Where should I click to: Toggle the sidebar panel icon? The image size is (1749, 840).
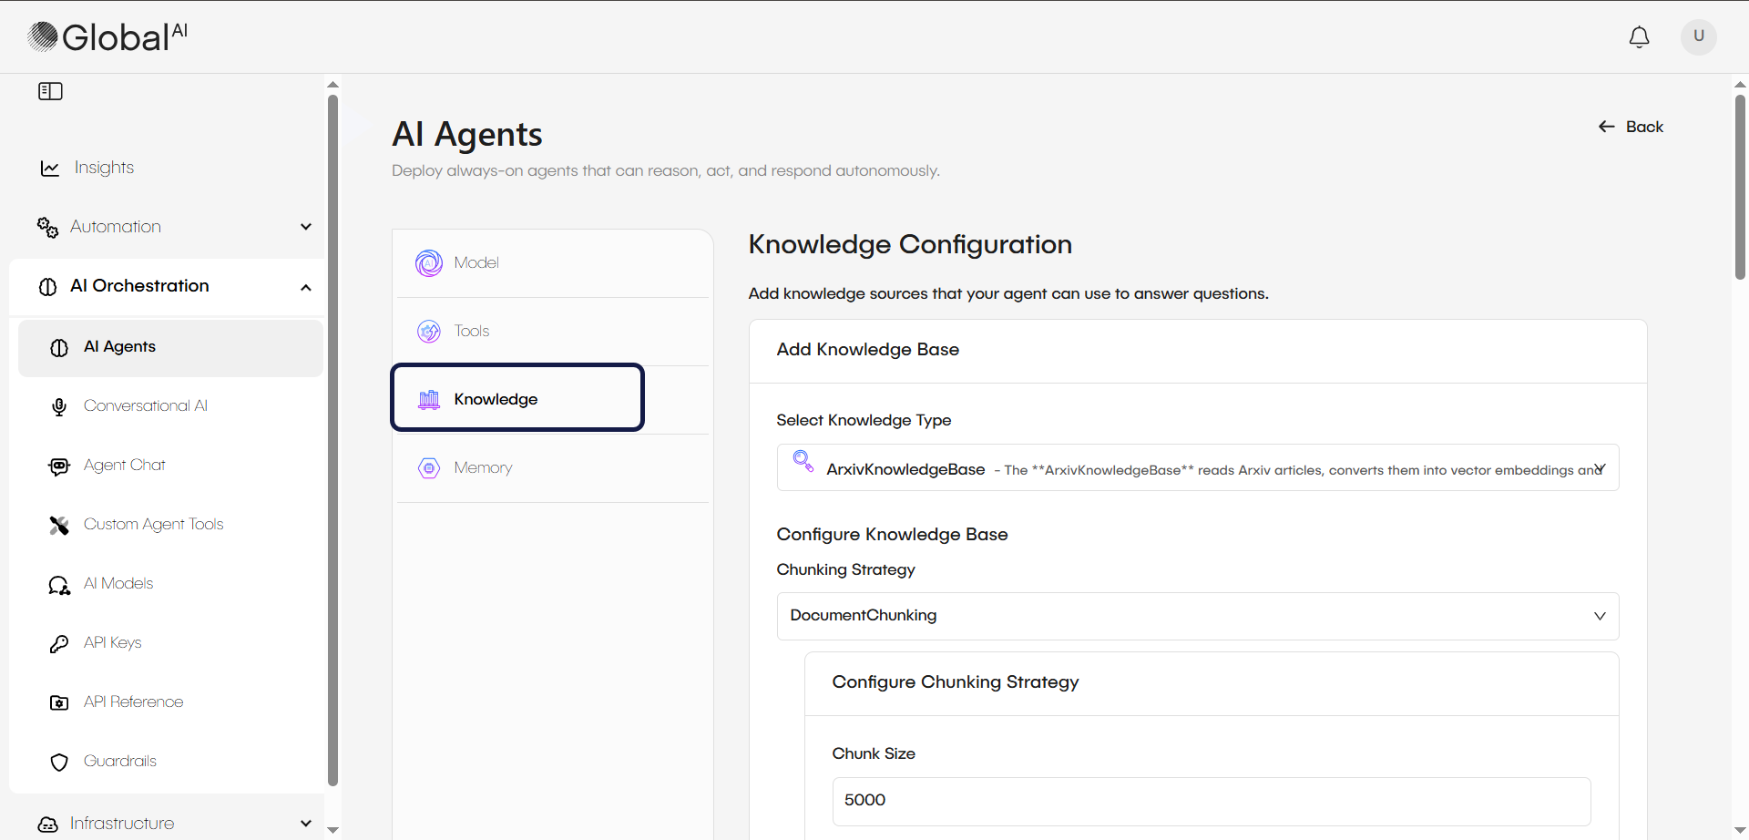(50, 91)
